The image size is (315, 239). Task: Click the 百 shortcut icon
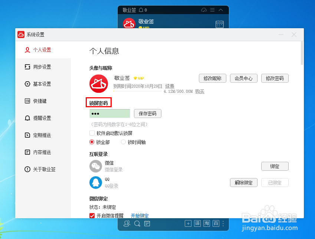click(x=216, y=223)
